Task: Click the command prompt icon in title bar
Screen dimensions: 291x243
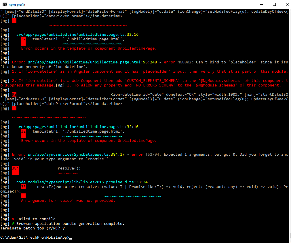Action: (x=5, y=4)
